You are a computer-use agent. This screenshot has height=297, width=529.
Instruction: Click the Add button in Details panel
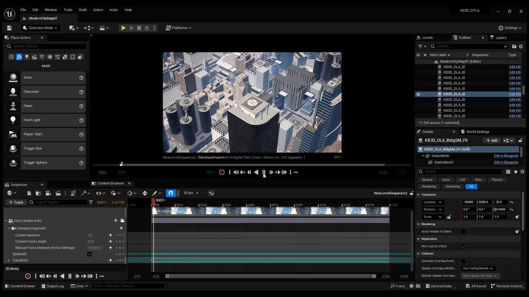492,141
